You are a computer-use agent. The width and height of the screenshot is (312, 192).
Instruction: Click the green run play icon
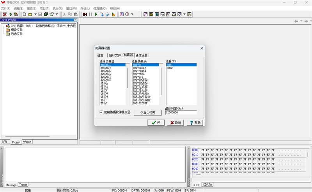96,14
